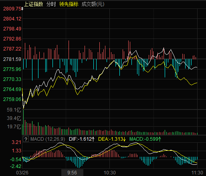Viewport: 206px width, 176px height.
Task: Click the 59.1亿 volume axis label
Action: pyautogui.click(x=14, y=110)
